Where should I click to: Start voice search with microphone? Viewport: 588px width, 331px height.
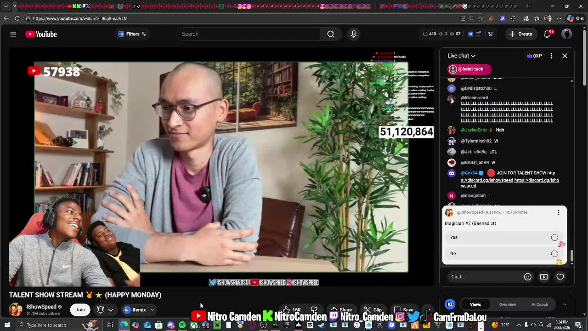tap(354, 34)
